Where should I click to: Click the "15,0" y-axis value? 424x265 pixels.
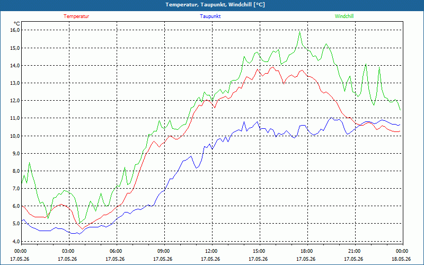click(16, 48)
